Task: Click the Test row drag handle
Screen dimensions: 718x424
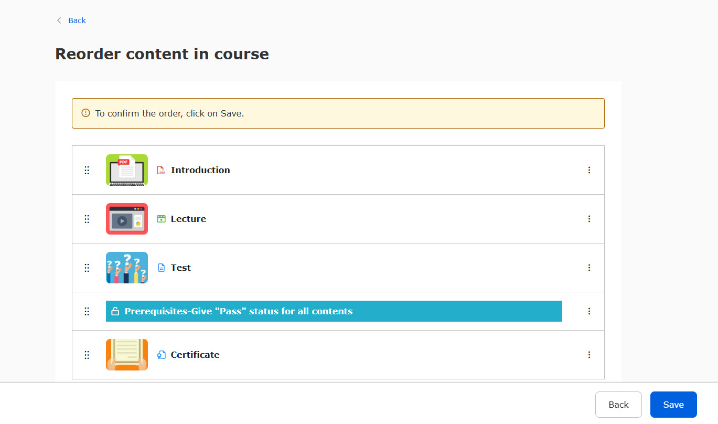Action: click(x=87, y=268)
